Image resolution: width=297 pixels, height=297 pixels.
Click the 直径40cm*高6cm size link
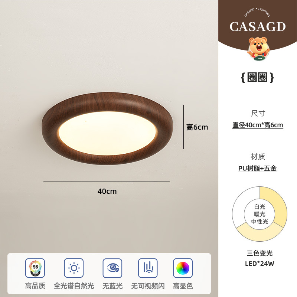258,125
